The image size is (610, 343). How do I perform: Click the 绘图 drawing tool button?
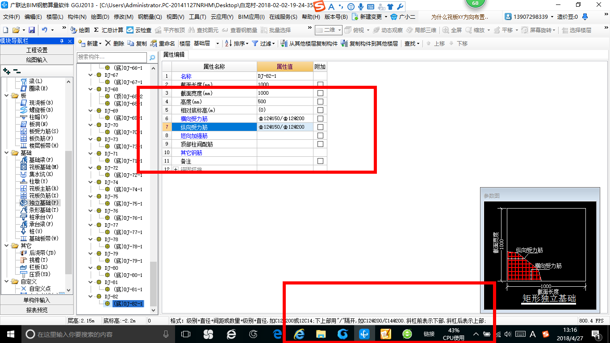click(x=80, y=30)
